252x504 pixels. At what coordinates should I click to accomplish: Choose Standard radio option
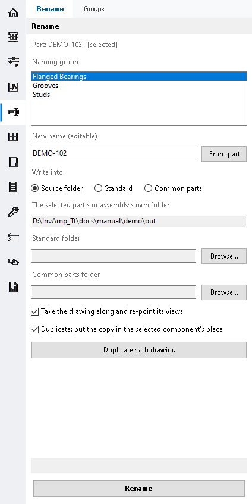(x=114, y=188)
